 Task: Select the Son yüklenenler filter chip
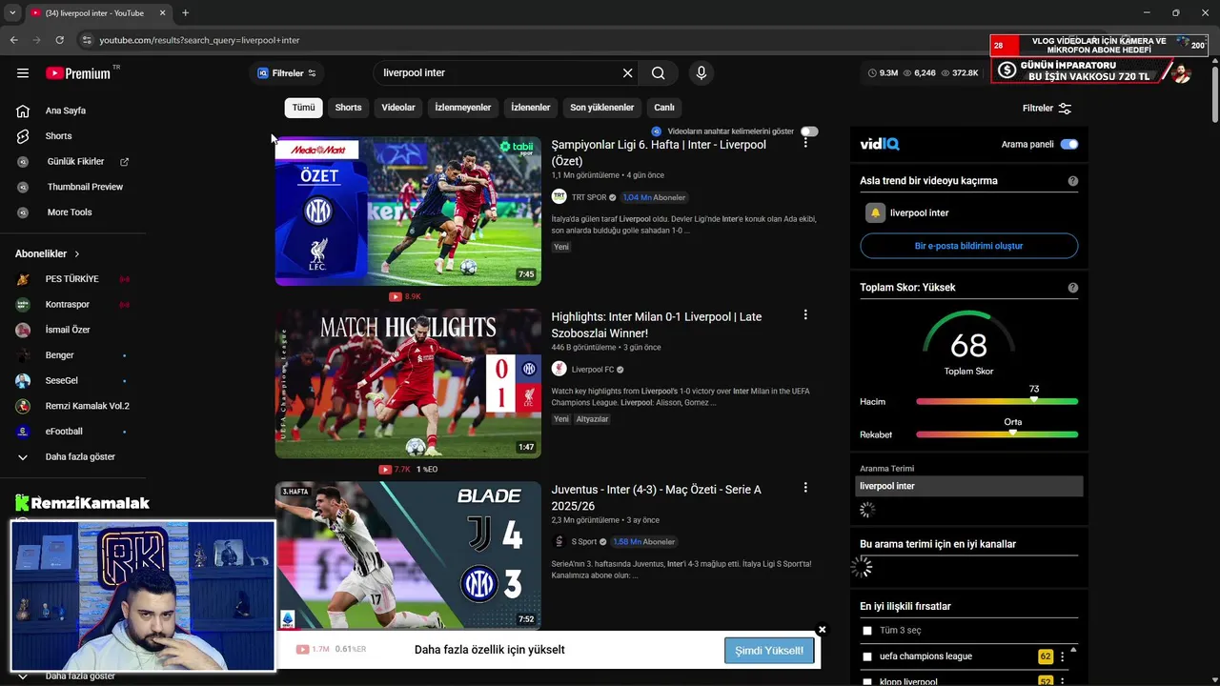[x=601, y=108]
